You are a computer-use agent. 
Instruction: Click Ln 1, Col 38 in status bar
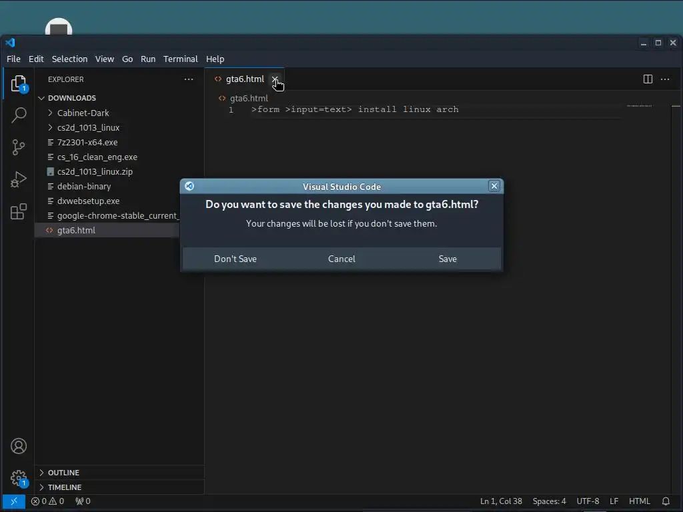coord(501,501)
